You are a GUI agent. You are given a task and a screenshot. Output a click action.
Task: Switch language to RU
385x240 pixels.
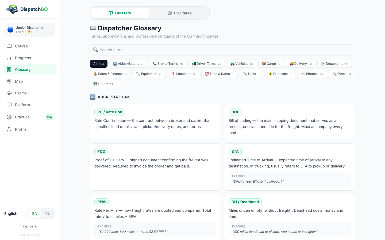pyautogui.click(x=48, y=214)
